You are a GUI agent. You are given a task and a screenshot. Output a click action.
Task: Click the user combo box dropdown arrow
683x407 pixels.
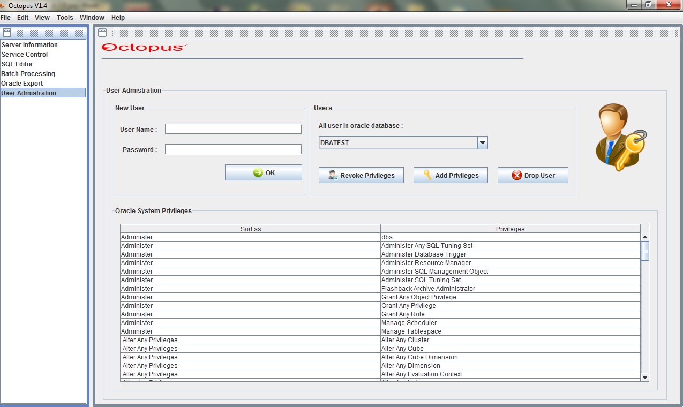482,143
